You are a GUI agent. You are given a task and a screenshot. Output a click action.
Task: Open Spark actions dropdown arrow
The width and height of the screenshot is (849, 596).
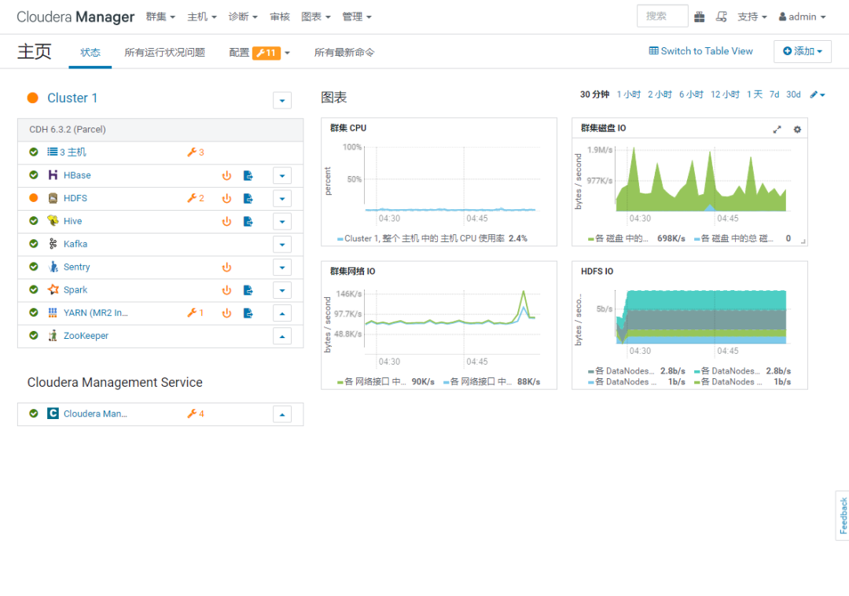pyautogui.click(x=282, y=290)
